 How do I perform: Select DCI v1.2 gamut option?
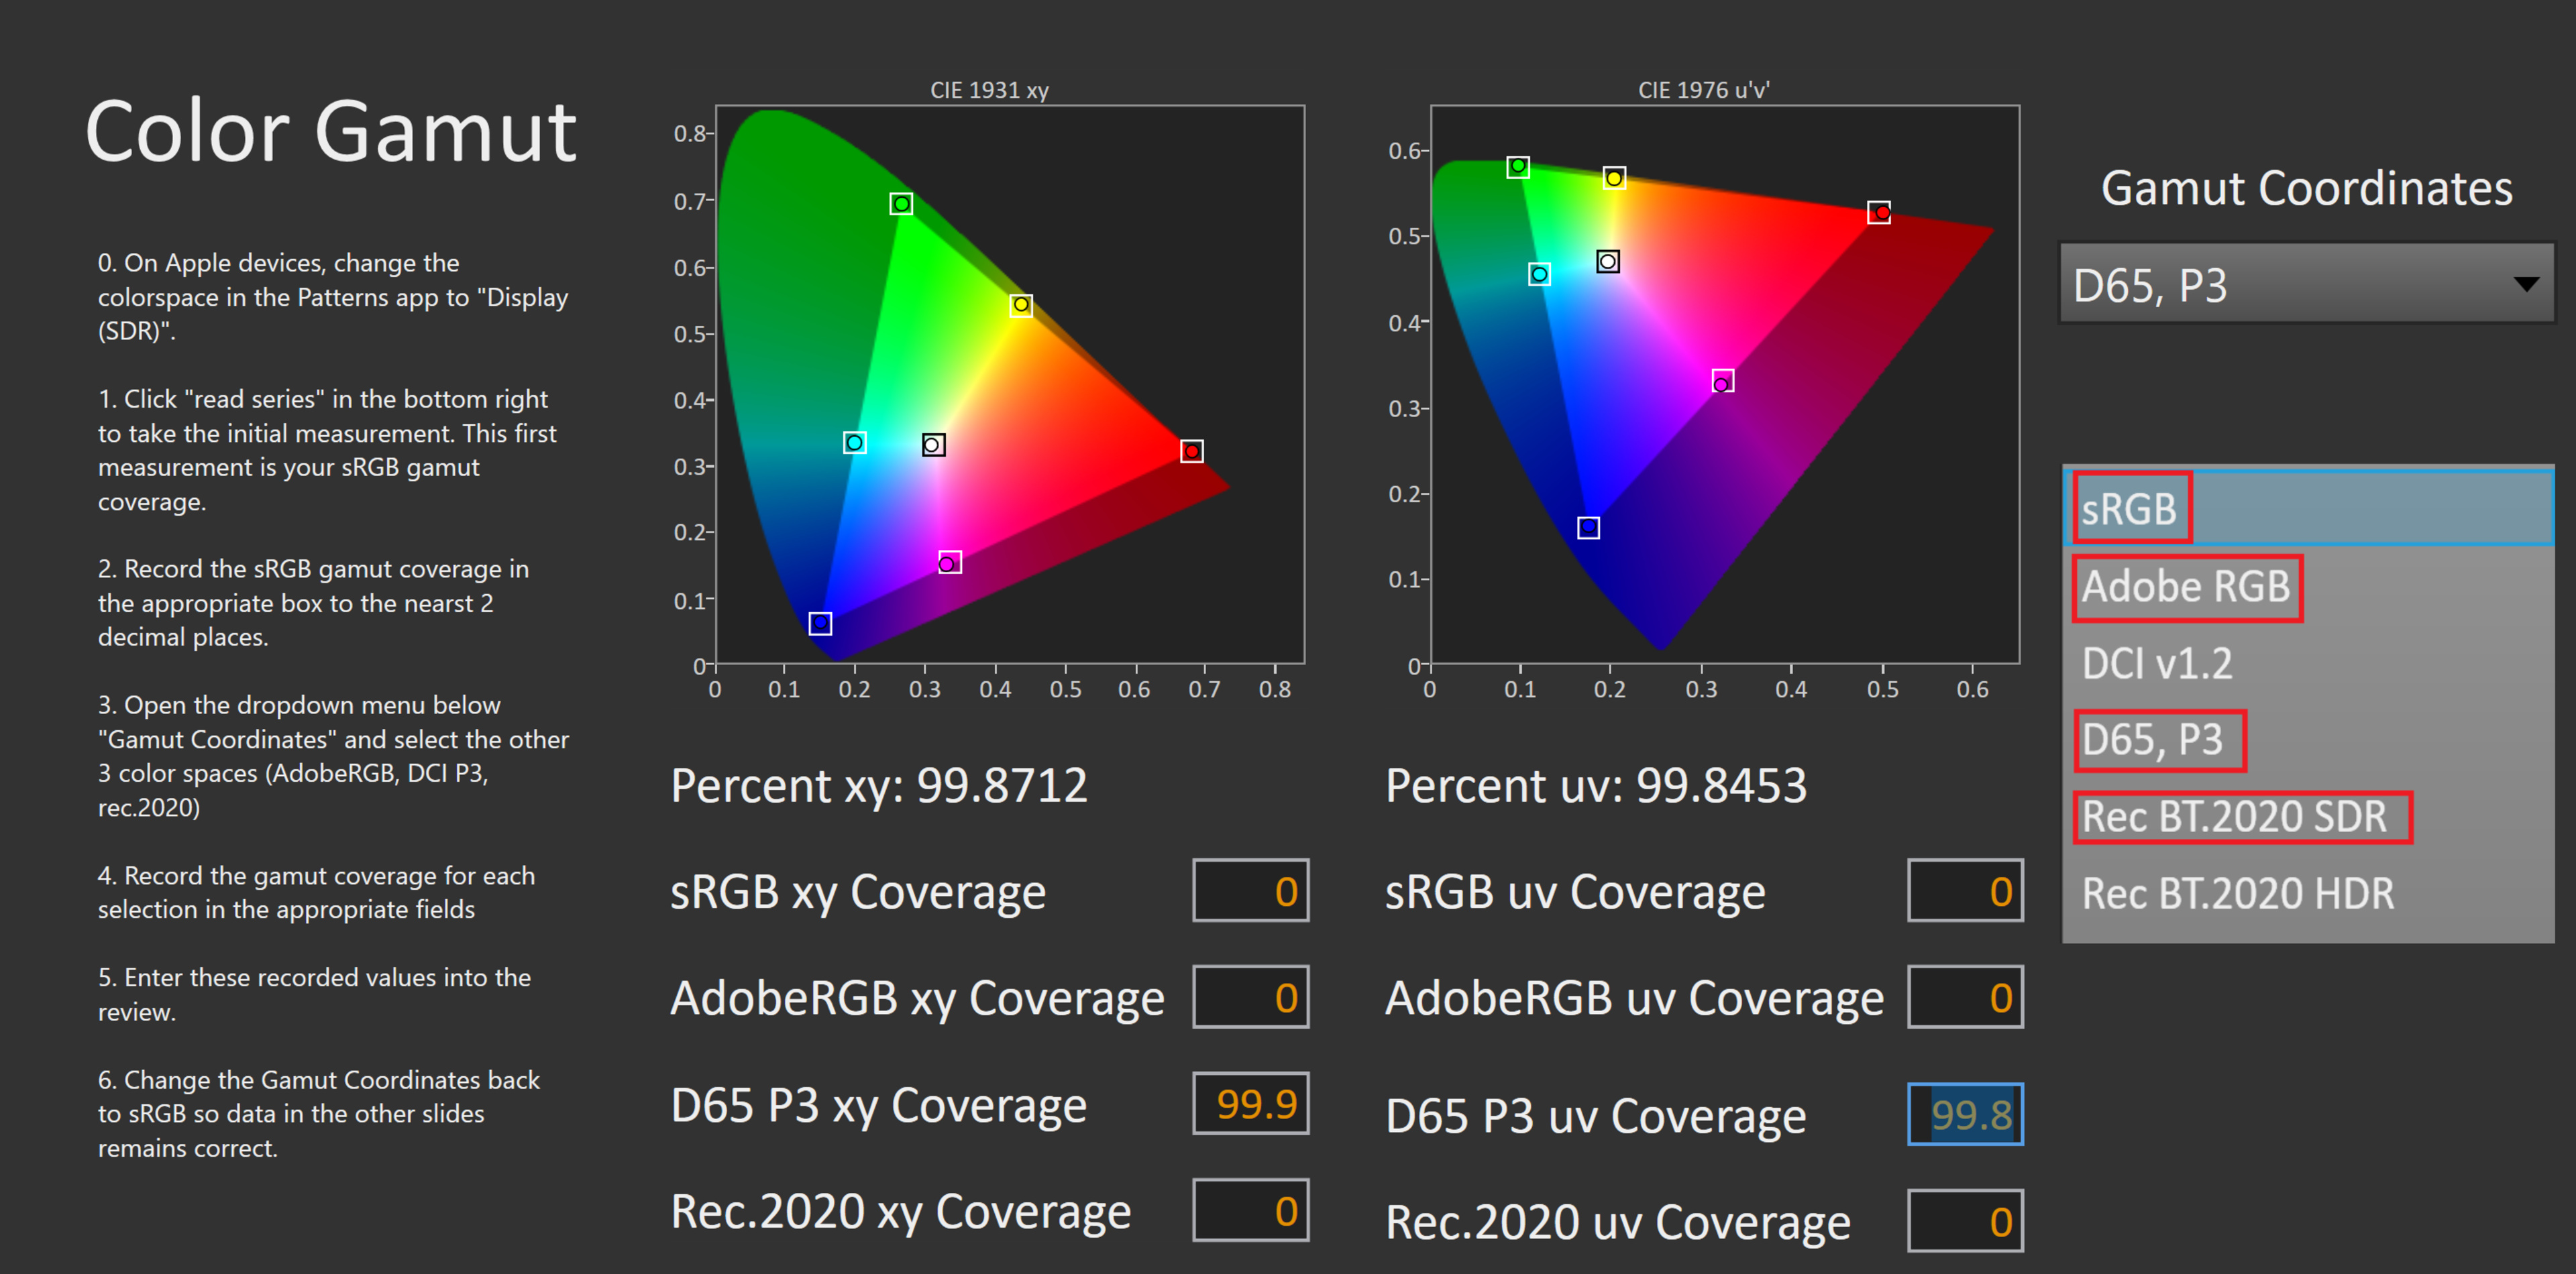pyautogui.click(x=2157, y=663)
